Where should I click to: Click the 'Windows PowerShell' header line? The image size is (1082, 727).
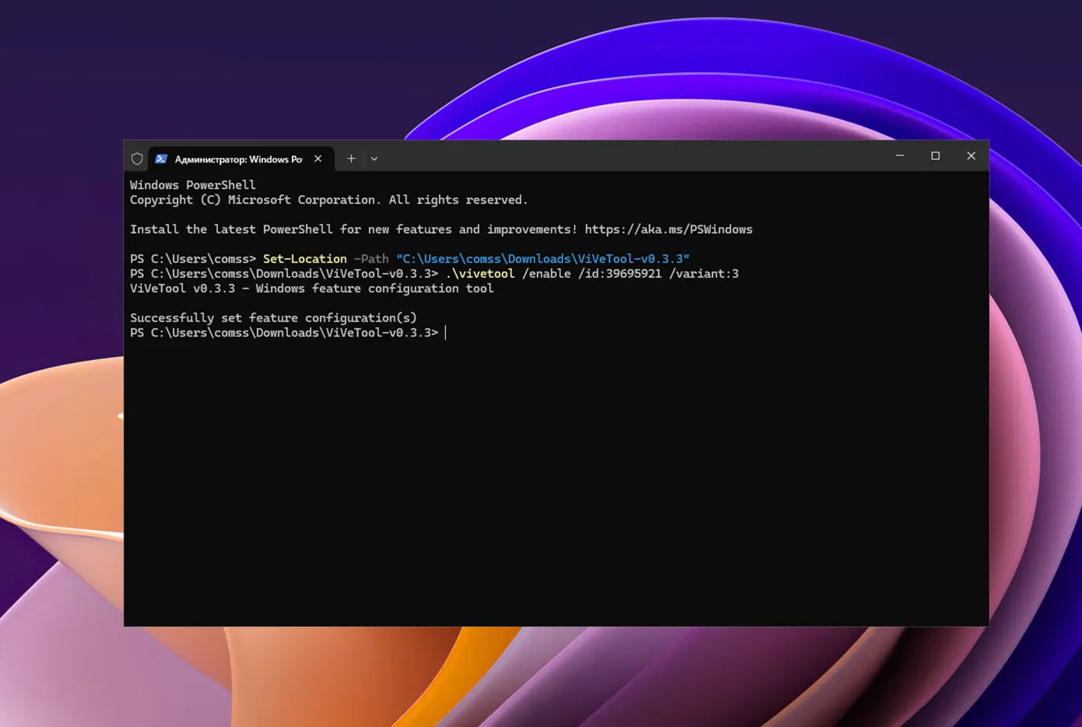click(193, 185)
